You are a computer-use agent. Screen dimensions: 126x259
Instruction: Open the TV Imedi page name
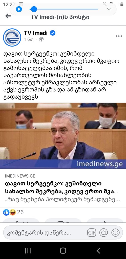coord(36,33)
